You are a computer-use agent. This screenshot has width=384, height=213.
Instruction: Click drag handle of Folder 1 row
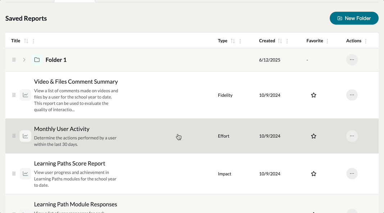coord(14,60)
